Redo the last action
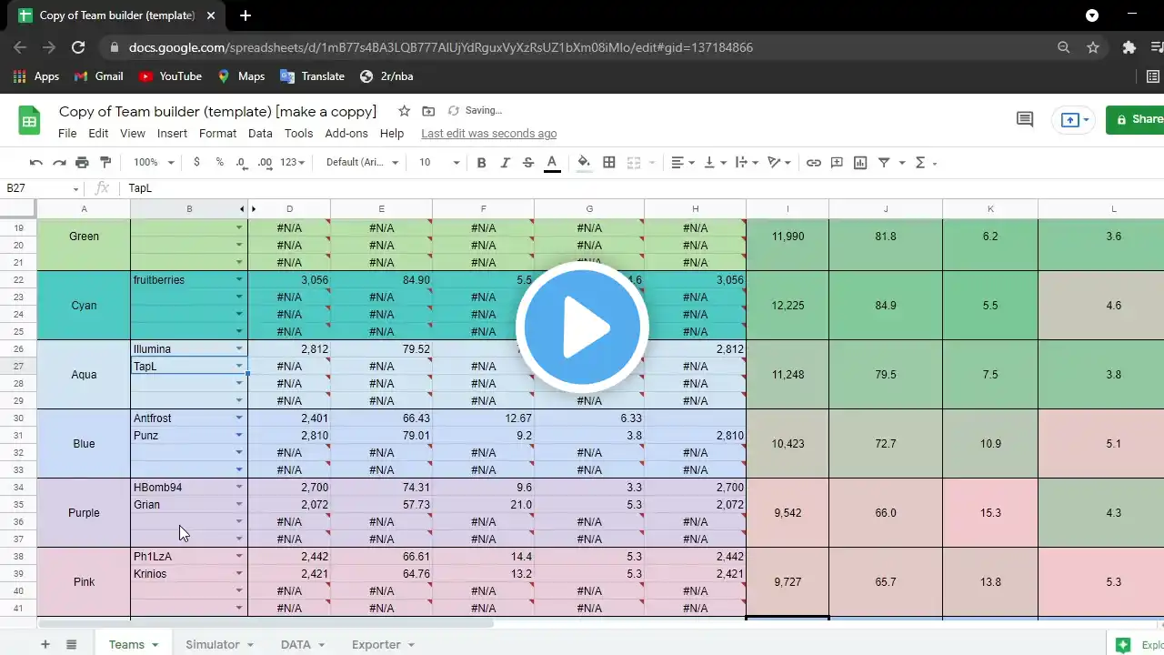The image size is (1164, 655). pos(59,163)
